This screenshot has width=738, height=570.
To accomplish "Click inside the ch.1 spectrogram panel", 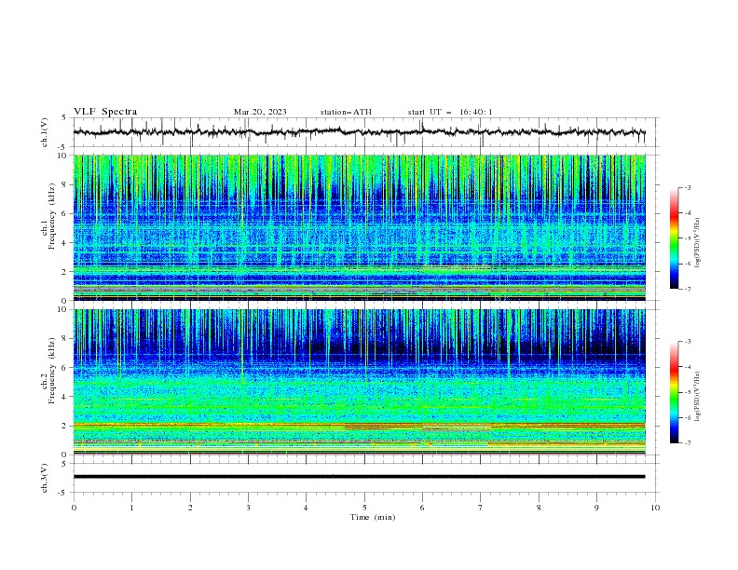I will tap(359, 227).
